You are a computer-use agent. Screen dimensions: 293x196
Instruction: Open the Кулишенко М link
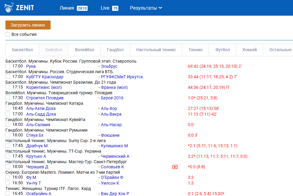pos(114,146)
